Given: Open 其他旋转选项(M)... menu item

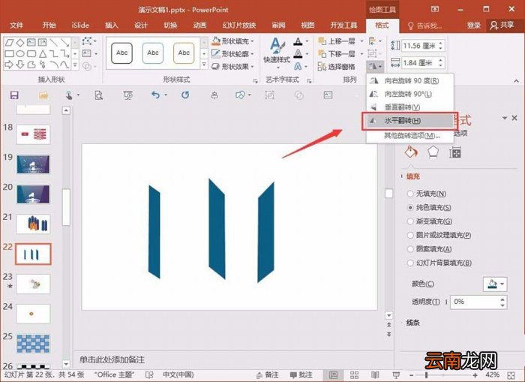Looking at the screenshot, I should [x=410, y=135].
